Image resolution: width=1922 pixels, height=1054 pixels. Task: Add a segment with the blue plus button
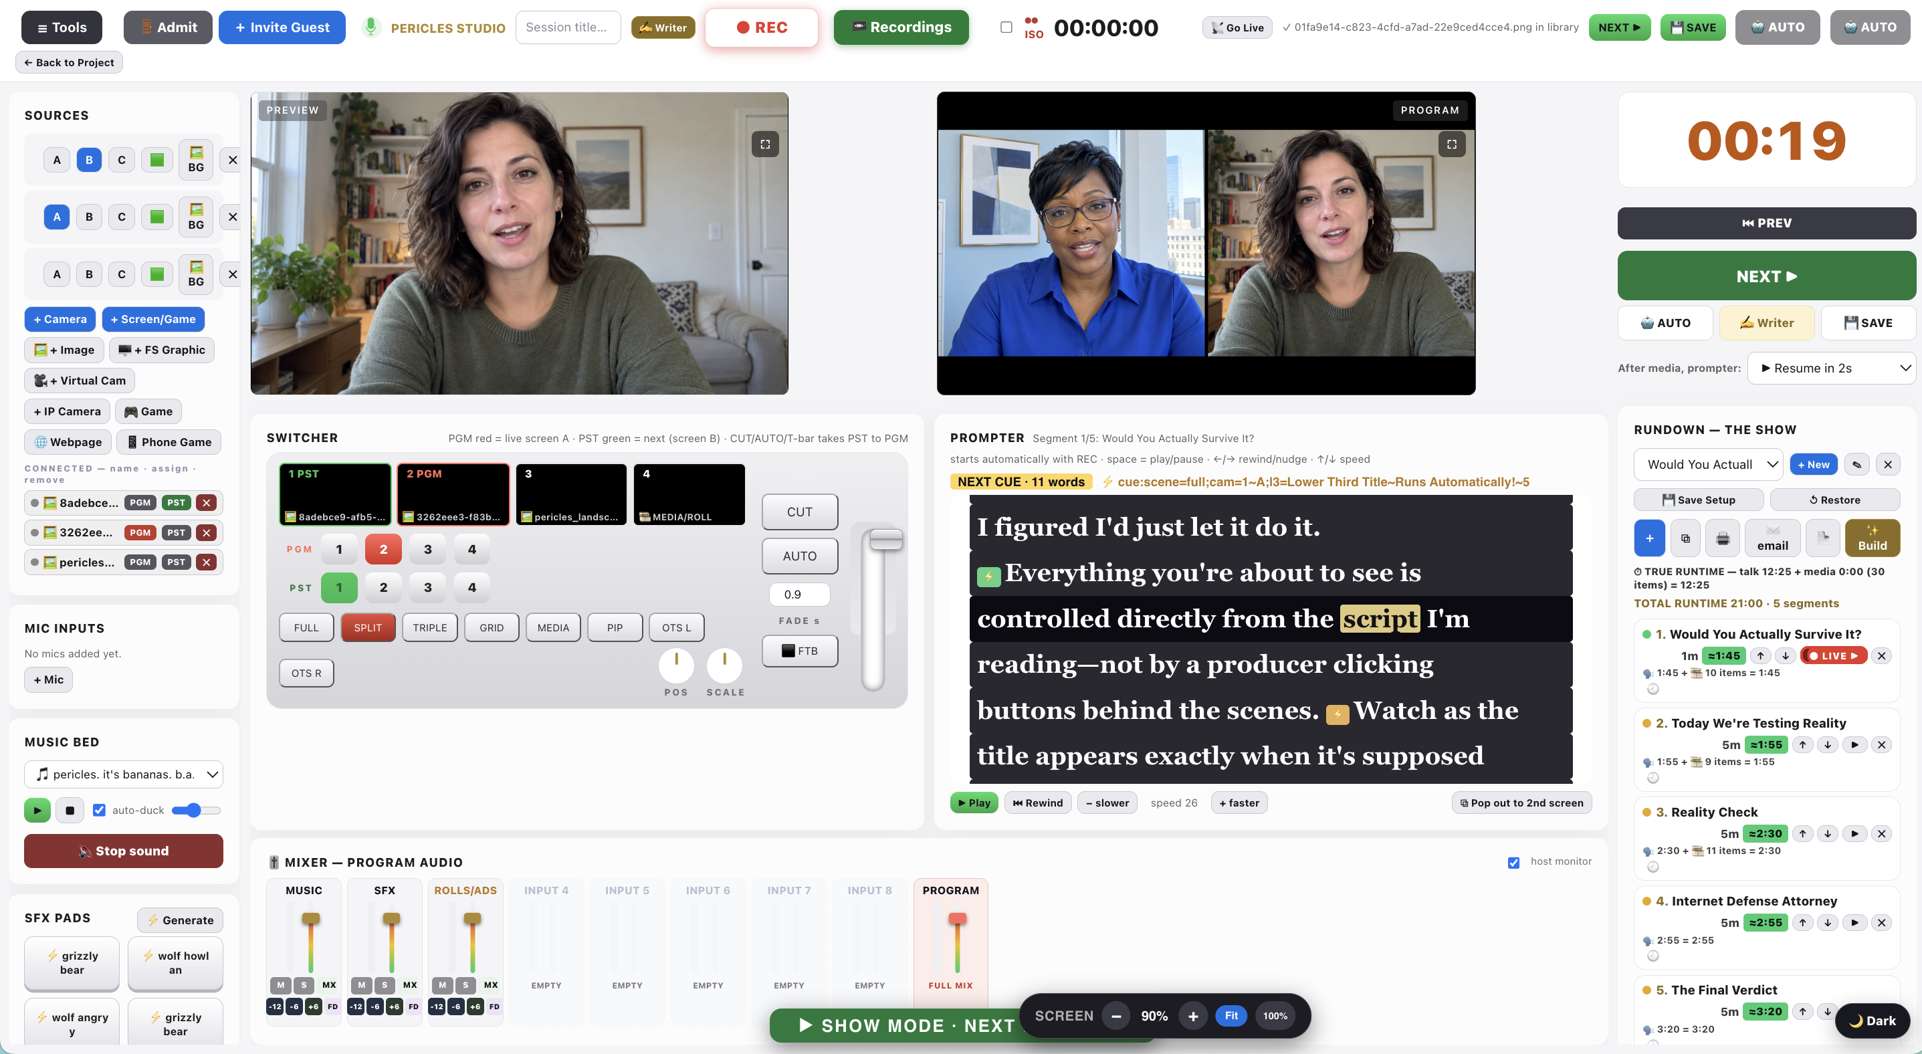[x=1649, y=538]
